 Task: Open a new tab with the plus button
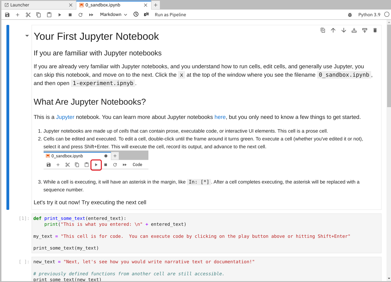tap(156, 5)
